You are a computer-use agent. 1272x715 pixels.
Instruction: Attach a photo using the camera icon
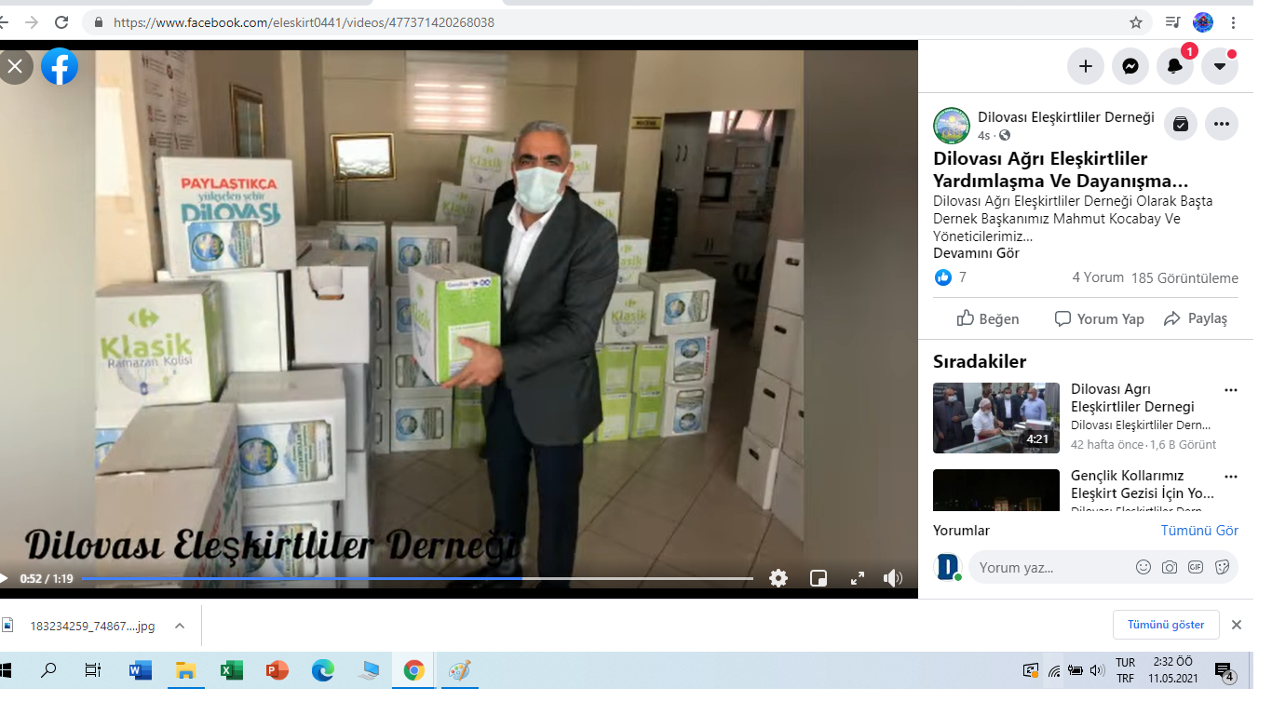[x=1170, y=567]
